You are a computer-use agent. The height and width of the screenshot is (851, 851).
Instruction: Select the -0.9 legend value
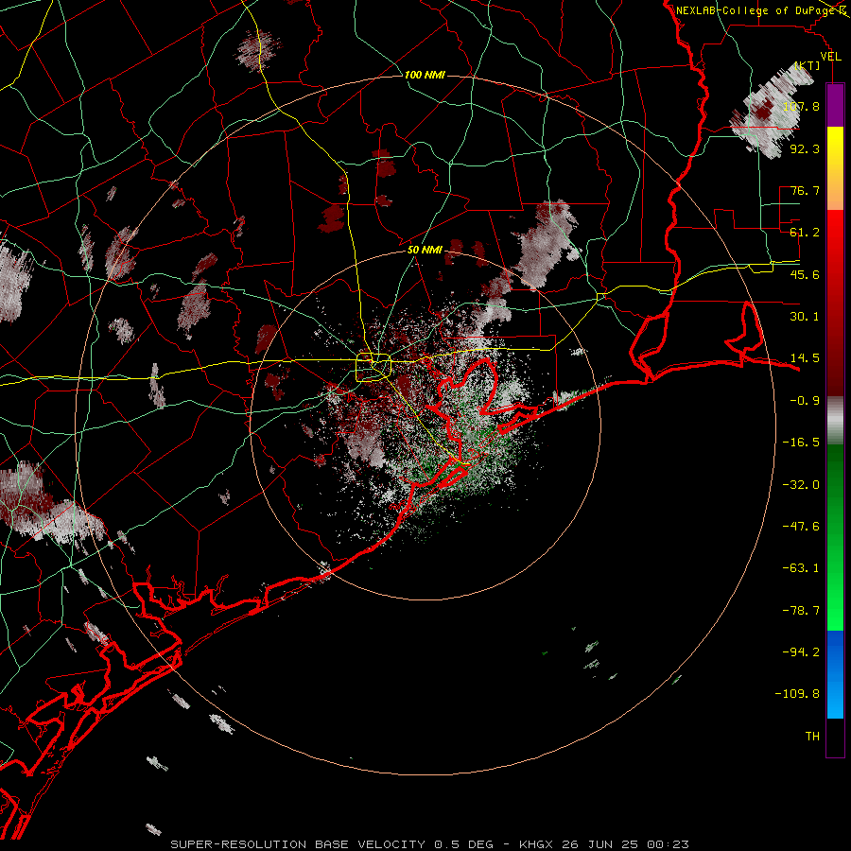[x=805, y=401]
